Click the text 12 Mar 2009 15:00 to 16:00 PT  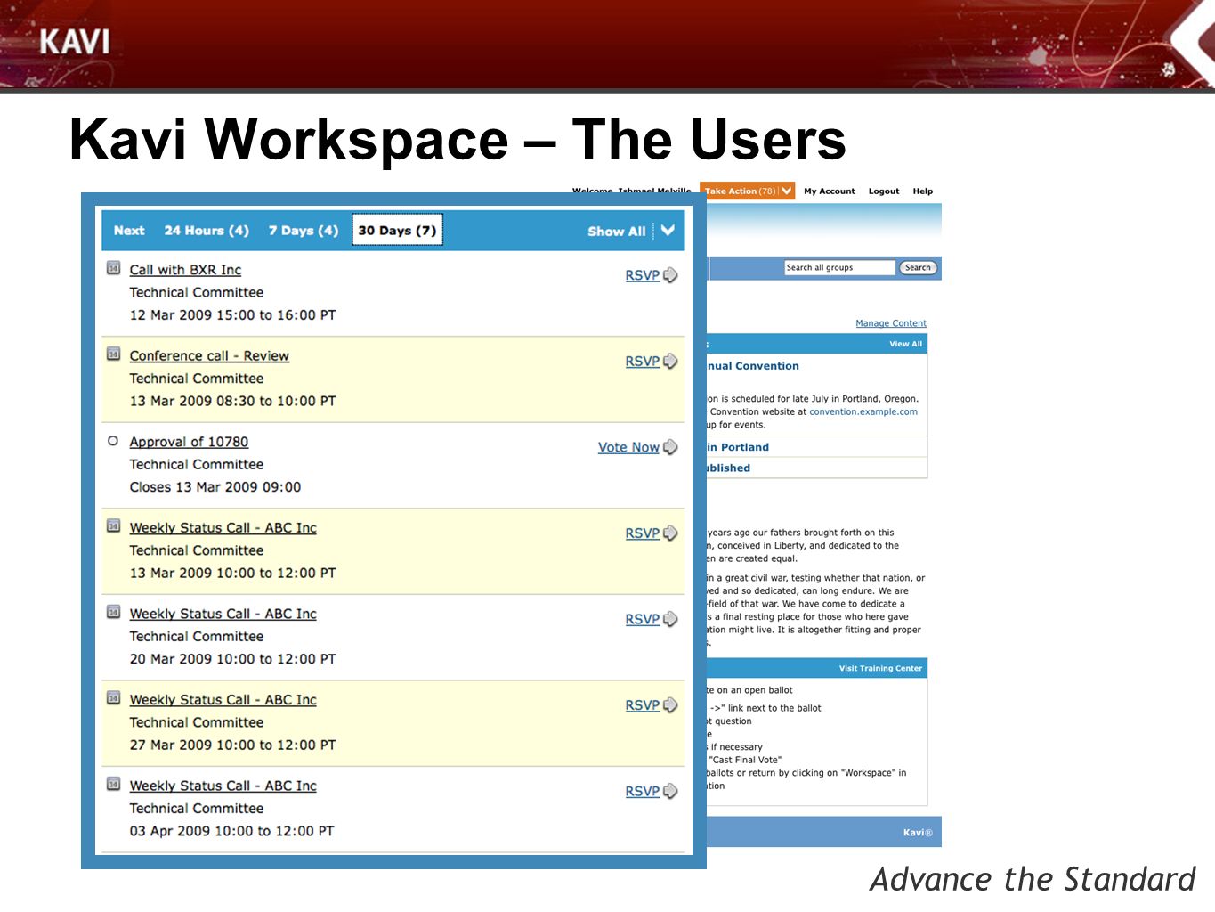pos(233,315)
